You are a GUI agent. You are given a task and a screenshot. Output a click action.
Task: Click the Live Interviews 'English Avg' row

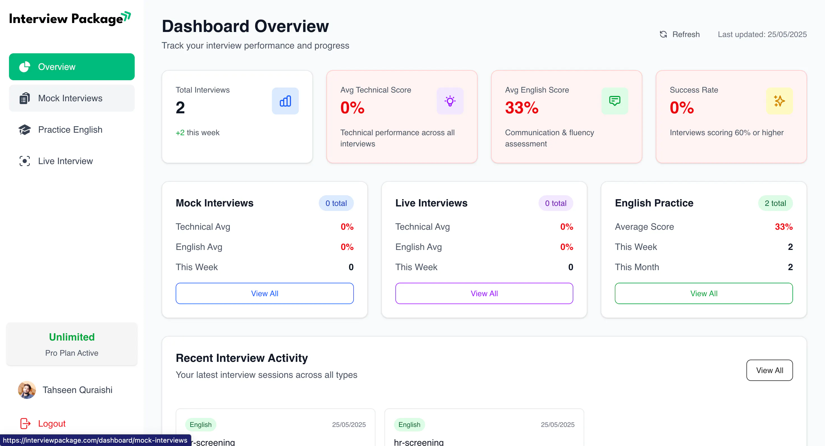pos(484,247)
